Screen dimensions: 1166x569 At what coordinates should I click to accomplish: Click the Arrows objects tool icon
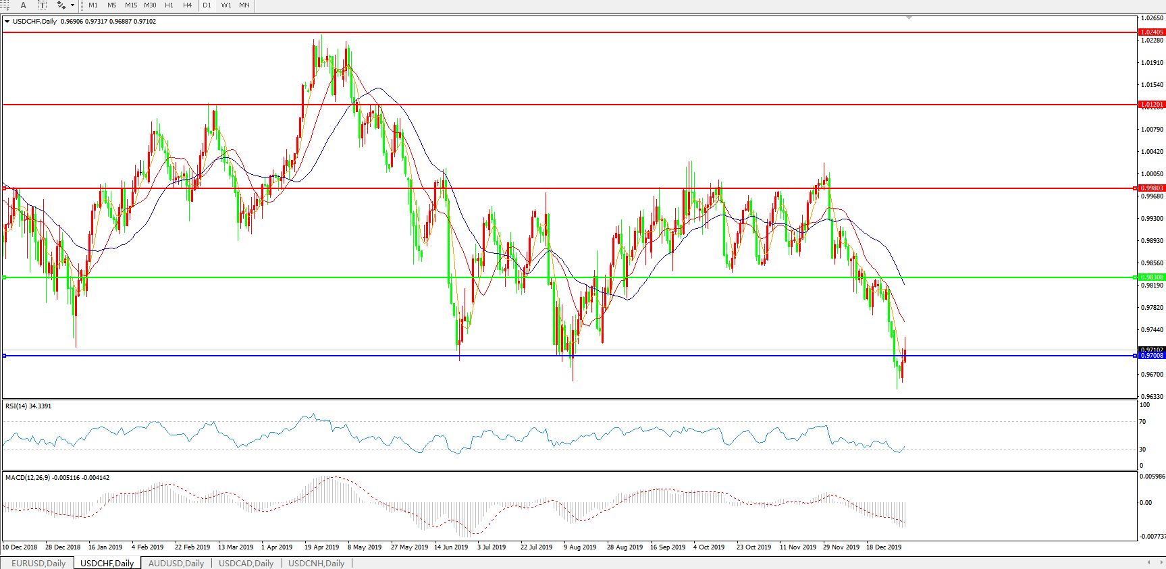pos(61,5)
